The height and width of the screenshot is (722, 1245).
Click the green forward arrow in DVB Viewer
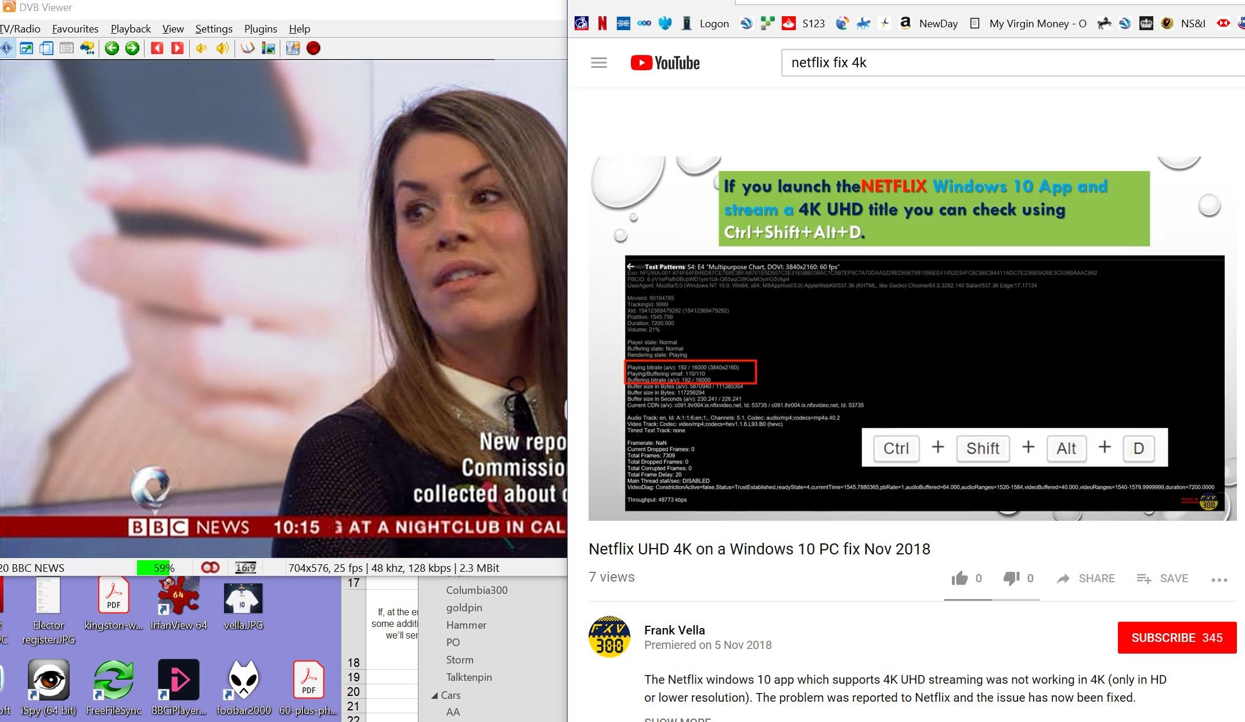[x=132, y=48]
